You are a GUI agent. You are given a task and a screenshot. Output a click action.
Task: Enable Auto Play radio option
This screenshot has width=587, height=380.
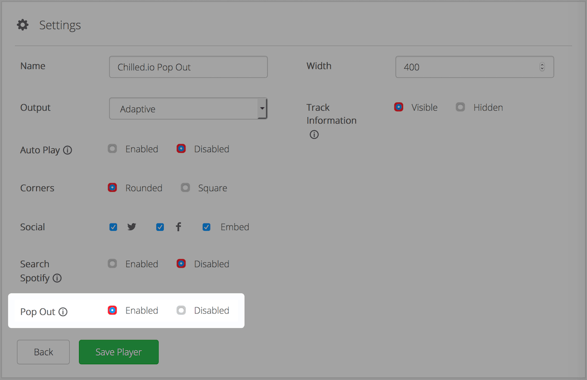click(112, 149)
